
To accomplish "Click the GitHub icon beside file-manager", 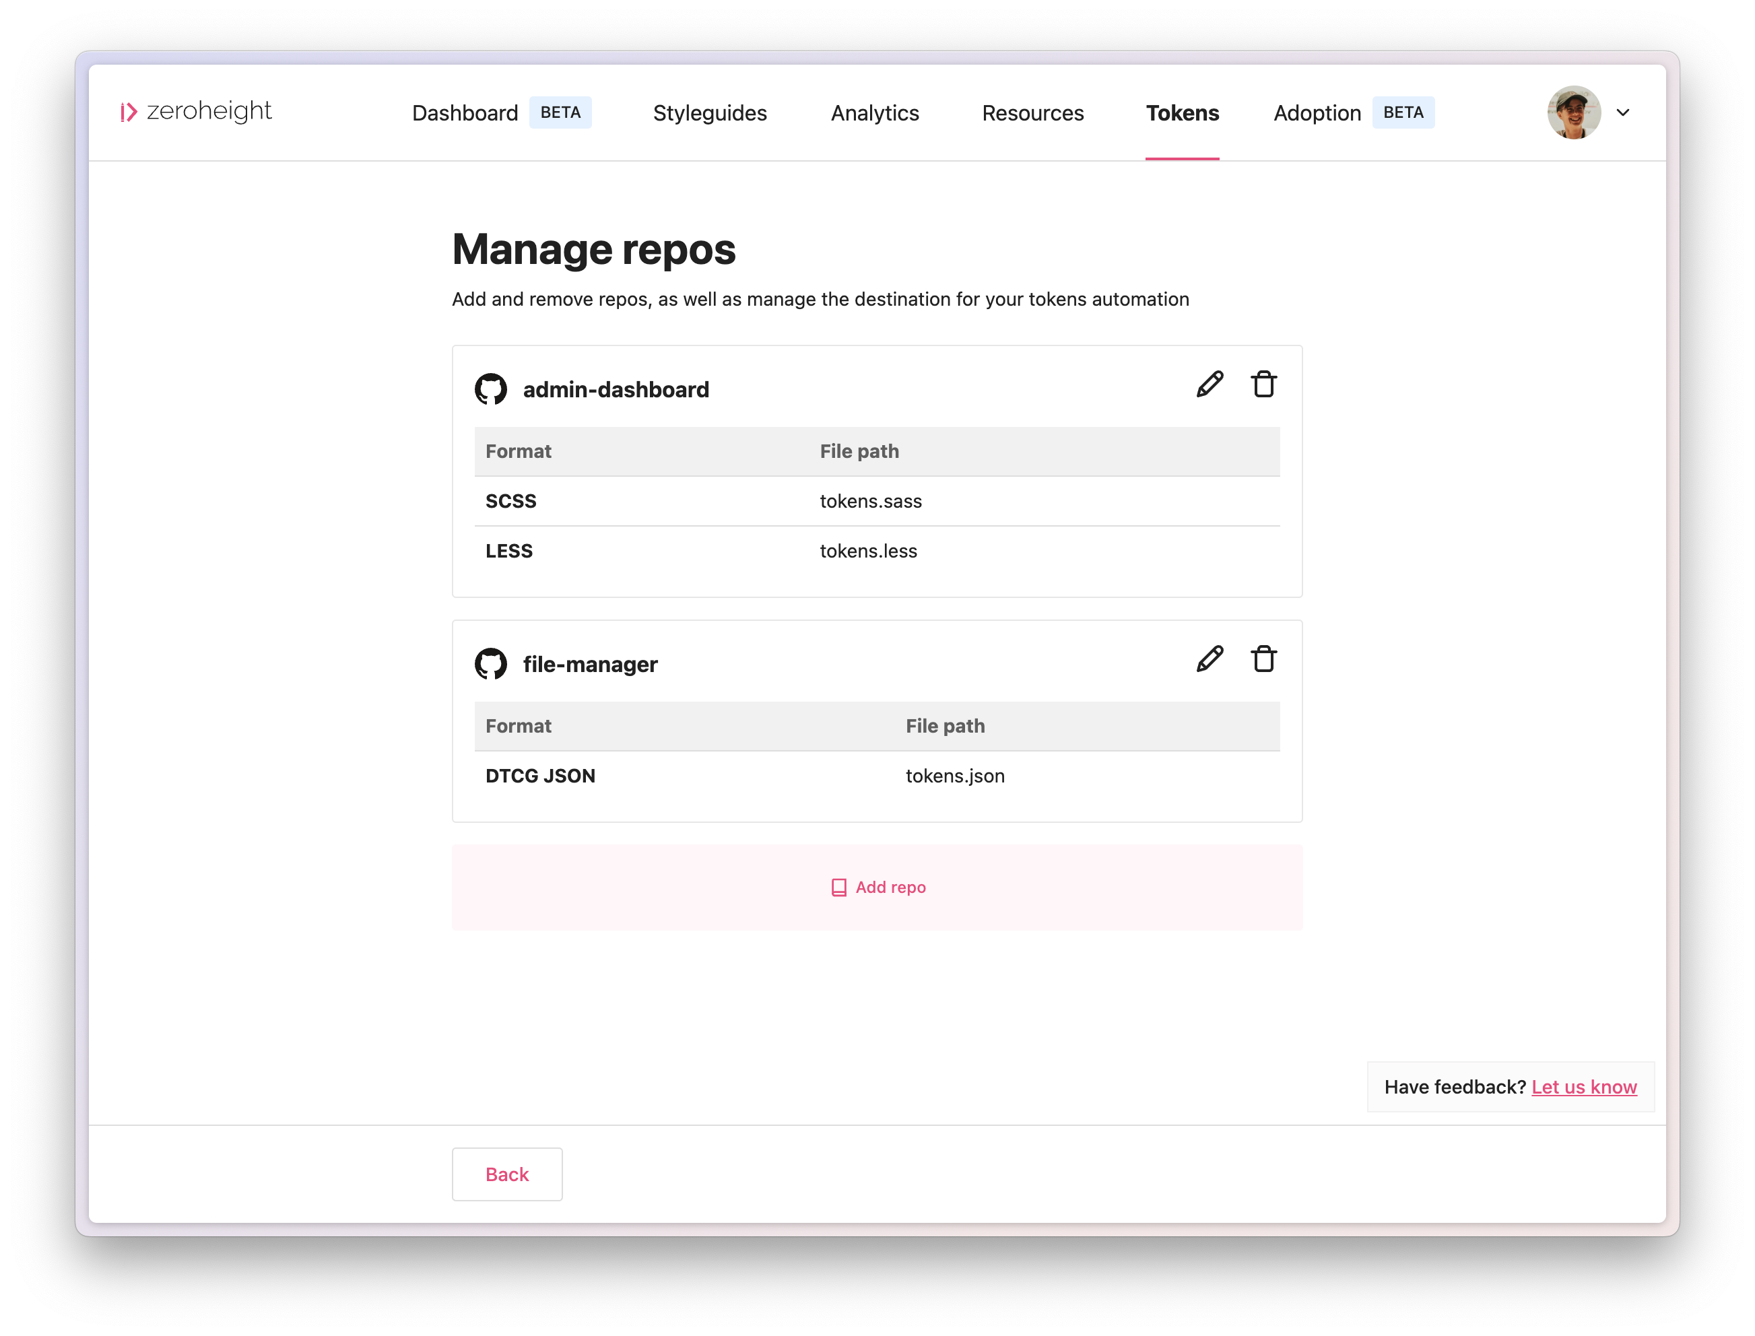I will tap(491, 664).
